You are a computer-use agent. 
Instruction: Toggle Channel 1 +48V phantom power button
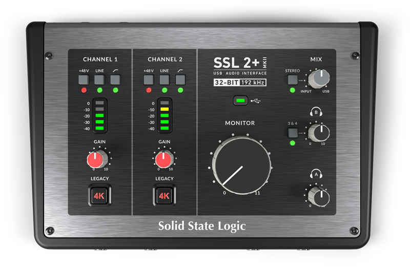(x=83, y=79)
